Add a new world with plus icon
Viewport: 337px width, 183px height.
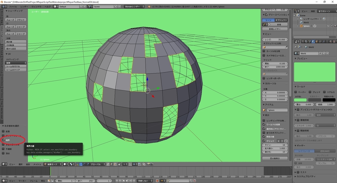(324, 53)
